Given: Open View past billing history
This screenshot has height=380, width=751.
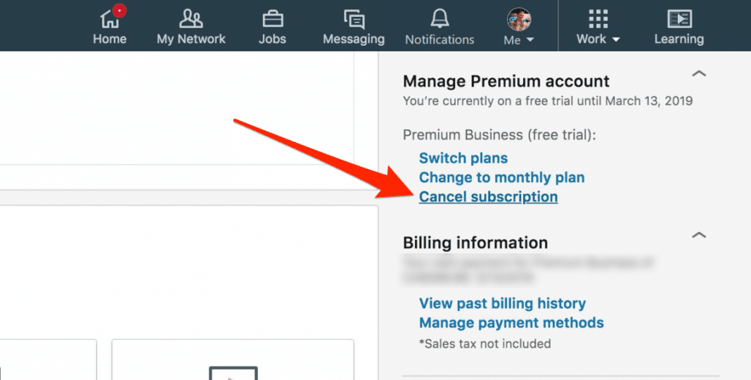Looking at the screenshot, I should [502, 303].
